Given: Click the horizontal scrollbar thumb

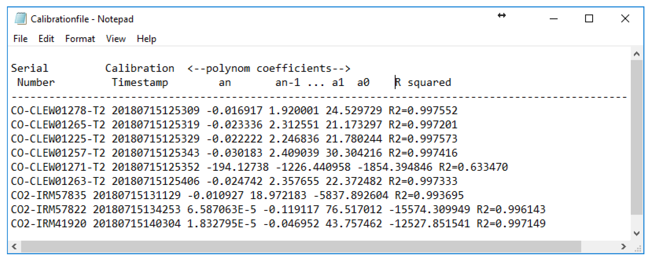Looking at the screenshot, I should point(300,246).
